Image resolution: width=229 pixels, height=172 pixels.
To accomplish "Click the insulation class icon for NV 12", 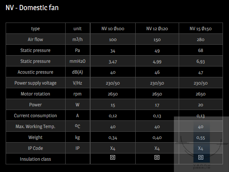I will pyautogui.click(x=157, y=157).
